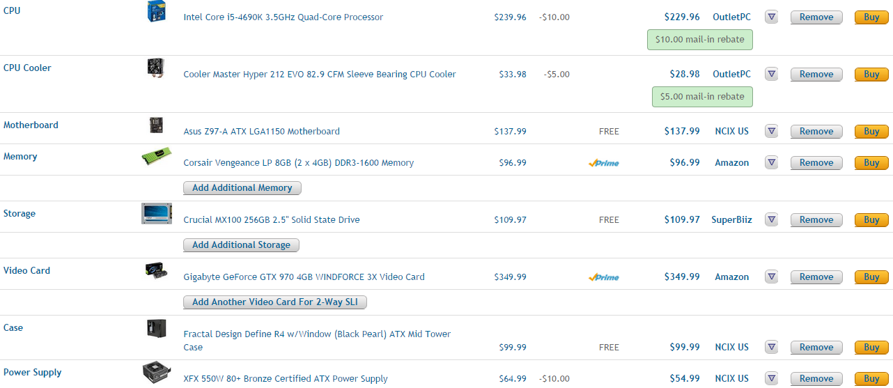Open Crucial MX100 256GB SSD link
Viewport: 893px width, 388px height.
pos(272,219)
